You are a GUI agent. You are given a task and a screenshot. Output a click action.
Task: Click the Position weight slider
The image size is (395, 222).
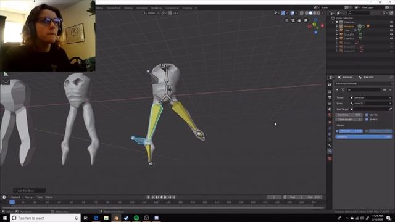(351, 131)
